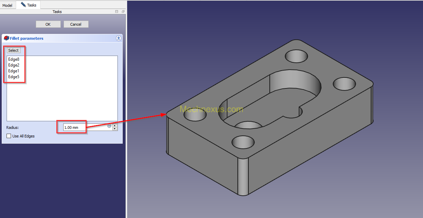Image resolution: width=423 pixels, height=218 pixels.
Task: Switch to the Tasks tab
Action: [28, 5]
